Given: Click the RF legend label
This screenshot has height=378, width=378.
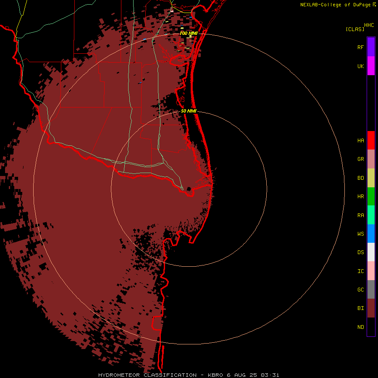Looking at the screenshot, I should click(361, 47).
